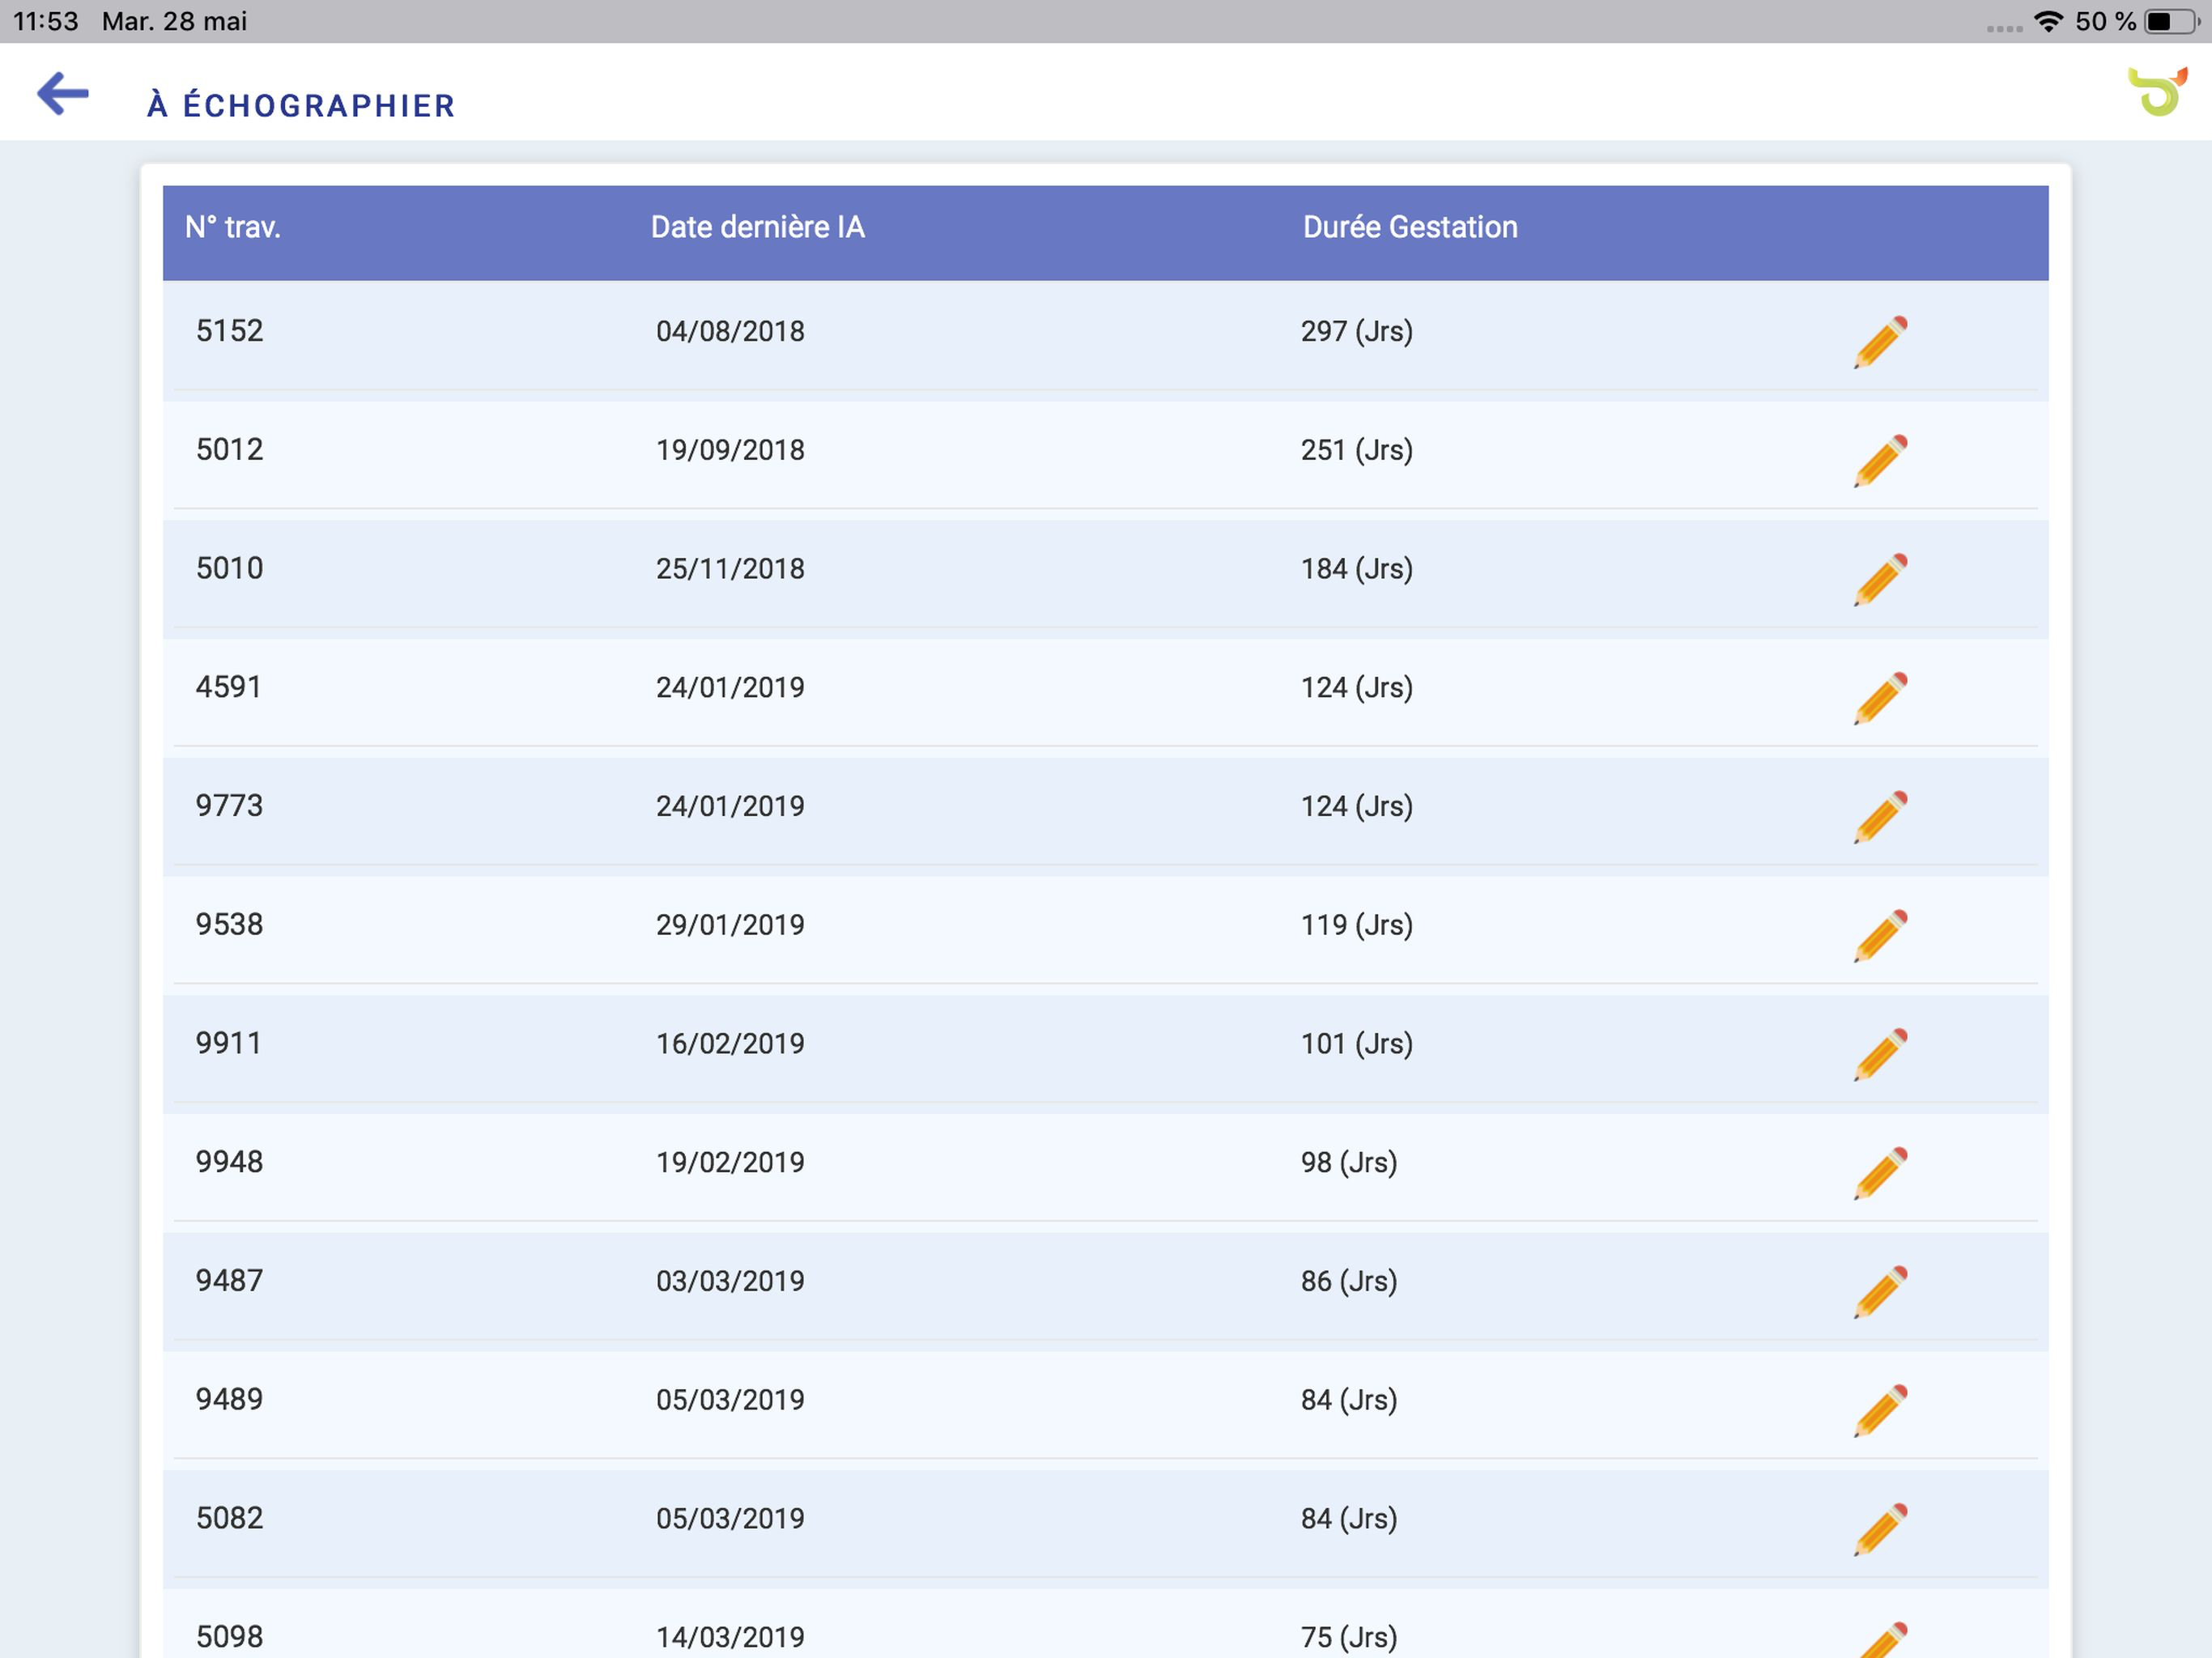This screenshot has height=1658, width=2212.
Task: Select animal number 9538
Action: (230, 924)
